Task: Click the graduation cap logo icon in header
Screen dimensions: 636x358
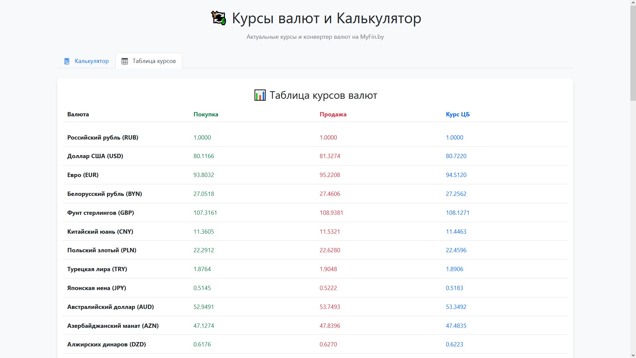Action: pos(218,18)
